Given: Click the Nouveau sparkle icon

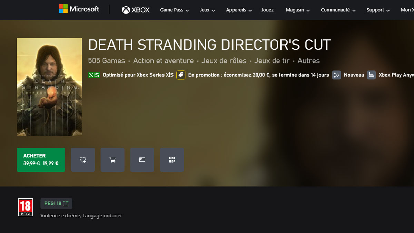Looking at the screenshot, I should click(336, 75).
